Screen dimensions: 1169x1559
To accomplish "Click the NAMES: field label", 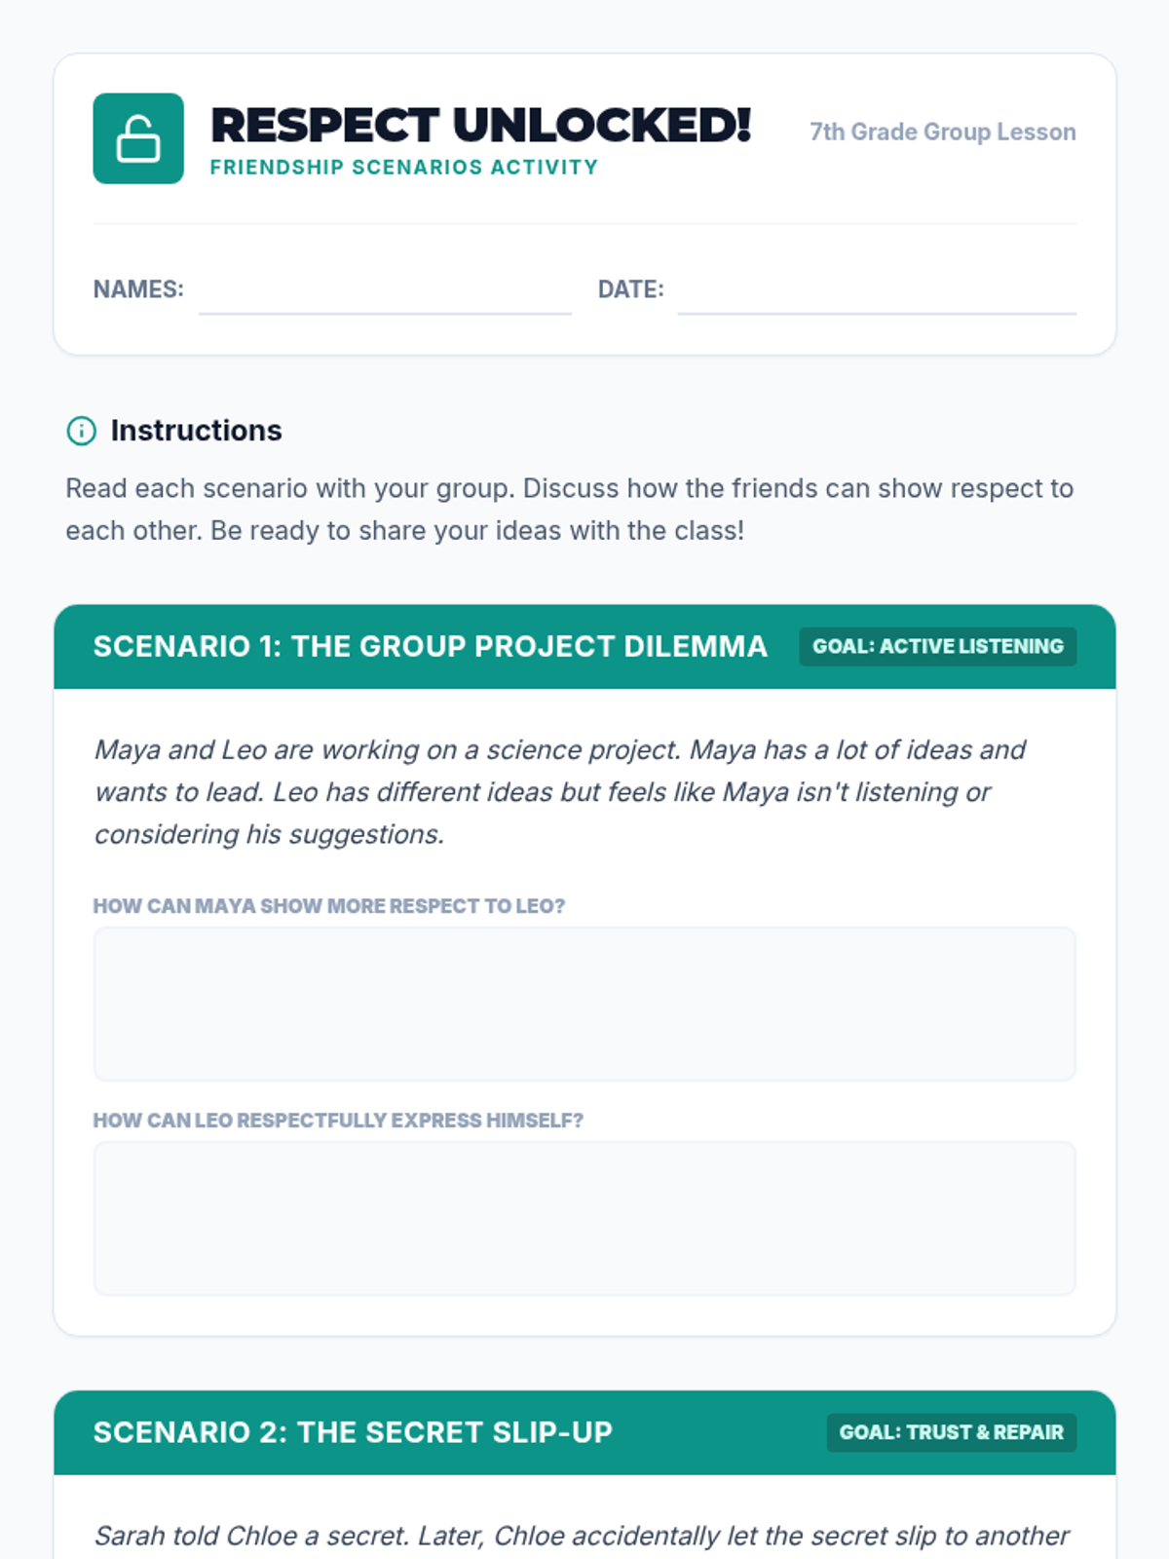I will 138,289.
